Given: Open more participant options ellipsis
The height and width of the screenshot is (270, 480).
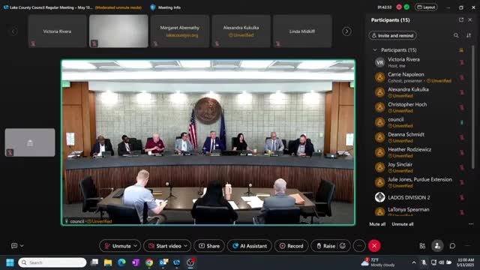Looking at the screenshot, I should 471,224.
